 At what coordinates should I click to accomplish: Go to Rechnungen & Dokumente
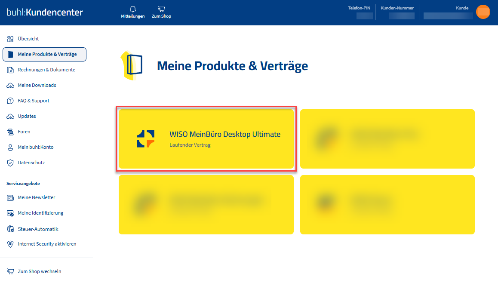46,70
